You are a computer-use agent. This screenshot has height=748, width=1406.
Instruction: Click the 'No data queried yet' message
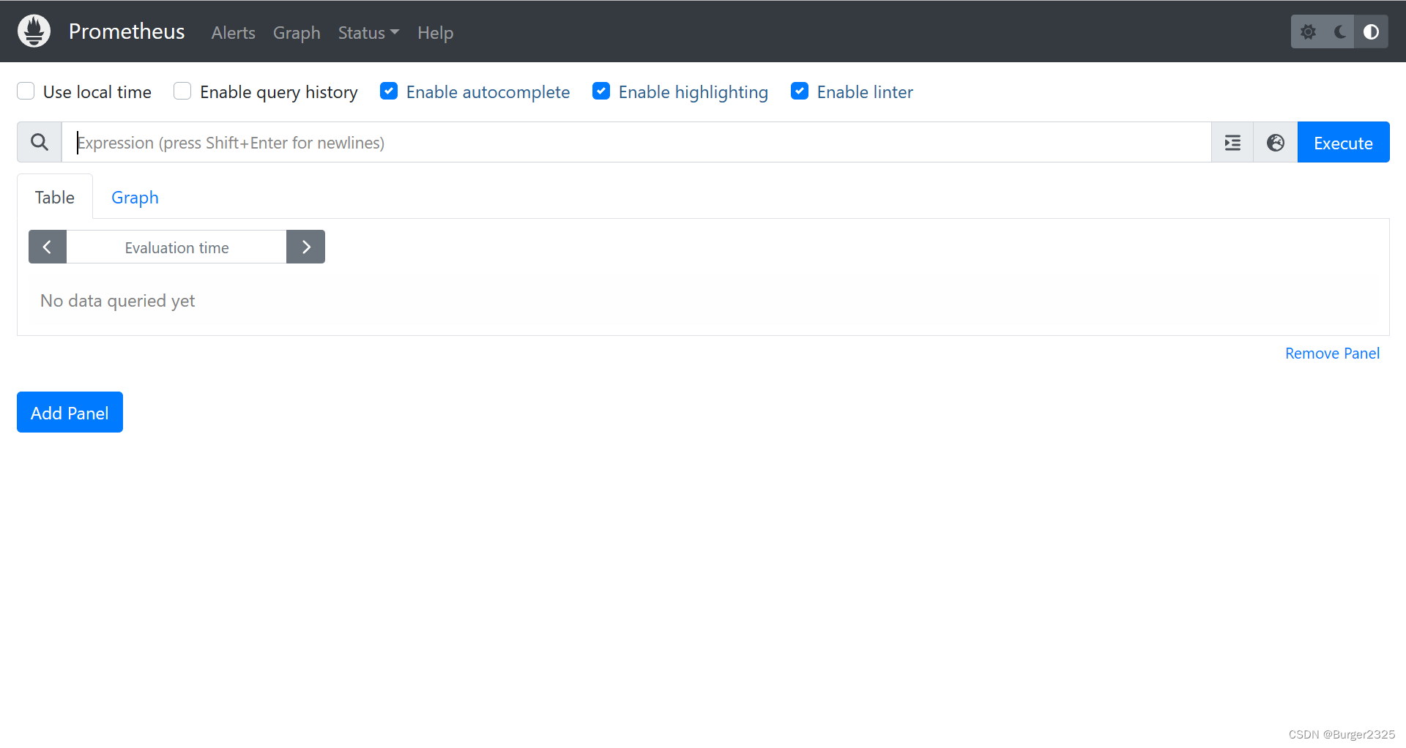coord(117,301)
